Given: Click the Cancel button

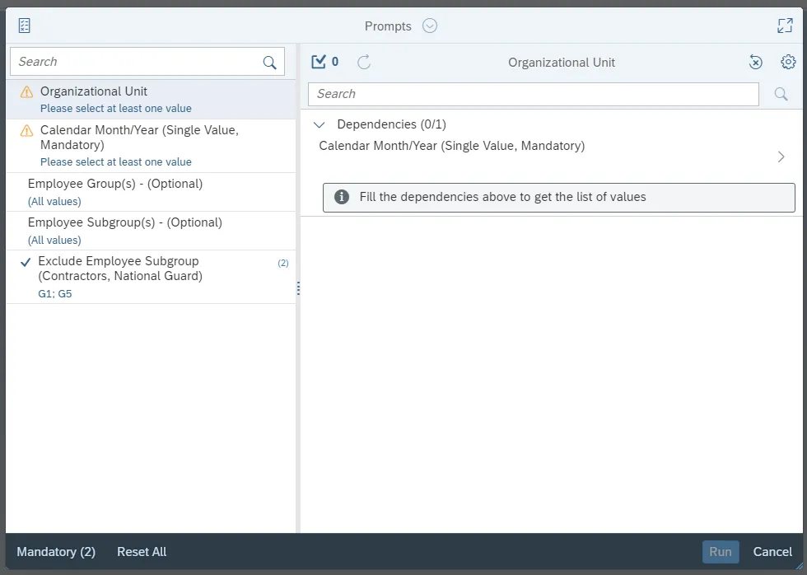Looking at the screenshot, I should pyautogui.click(x=772, y=552).
